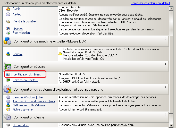Collapse the system and applications configuration section
176x128 pixels.
(x=165, y=87)
